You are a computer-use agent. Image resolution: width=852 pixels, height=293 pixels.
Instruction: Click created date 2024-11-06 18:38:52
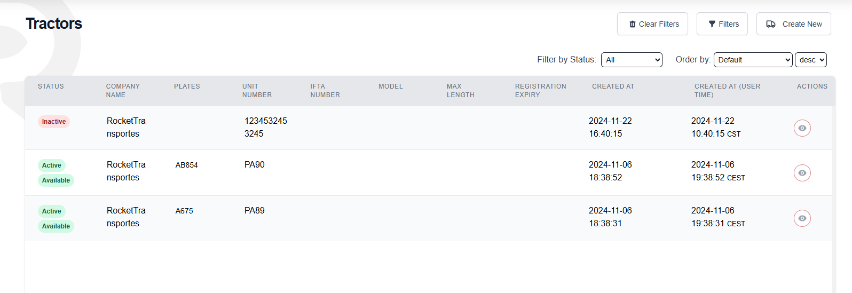tap(610, 171)
